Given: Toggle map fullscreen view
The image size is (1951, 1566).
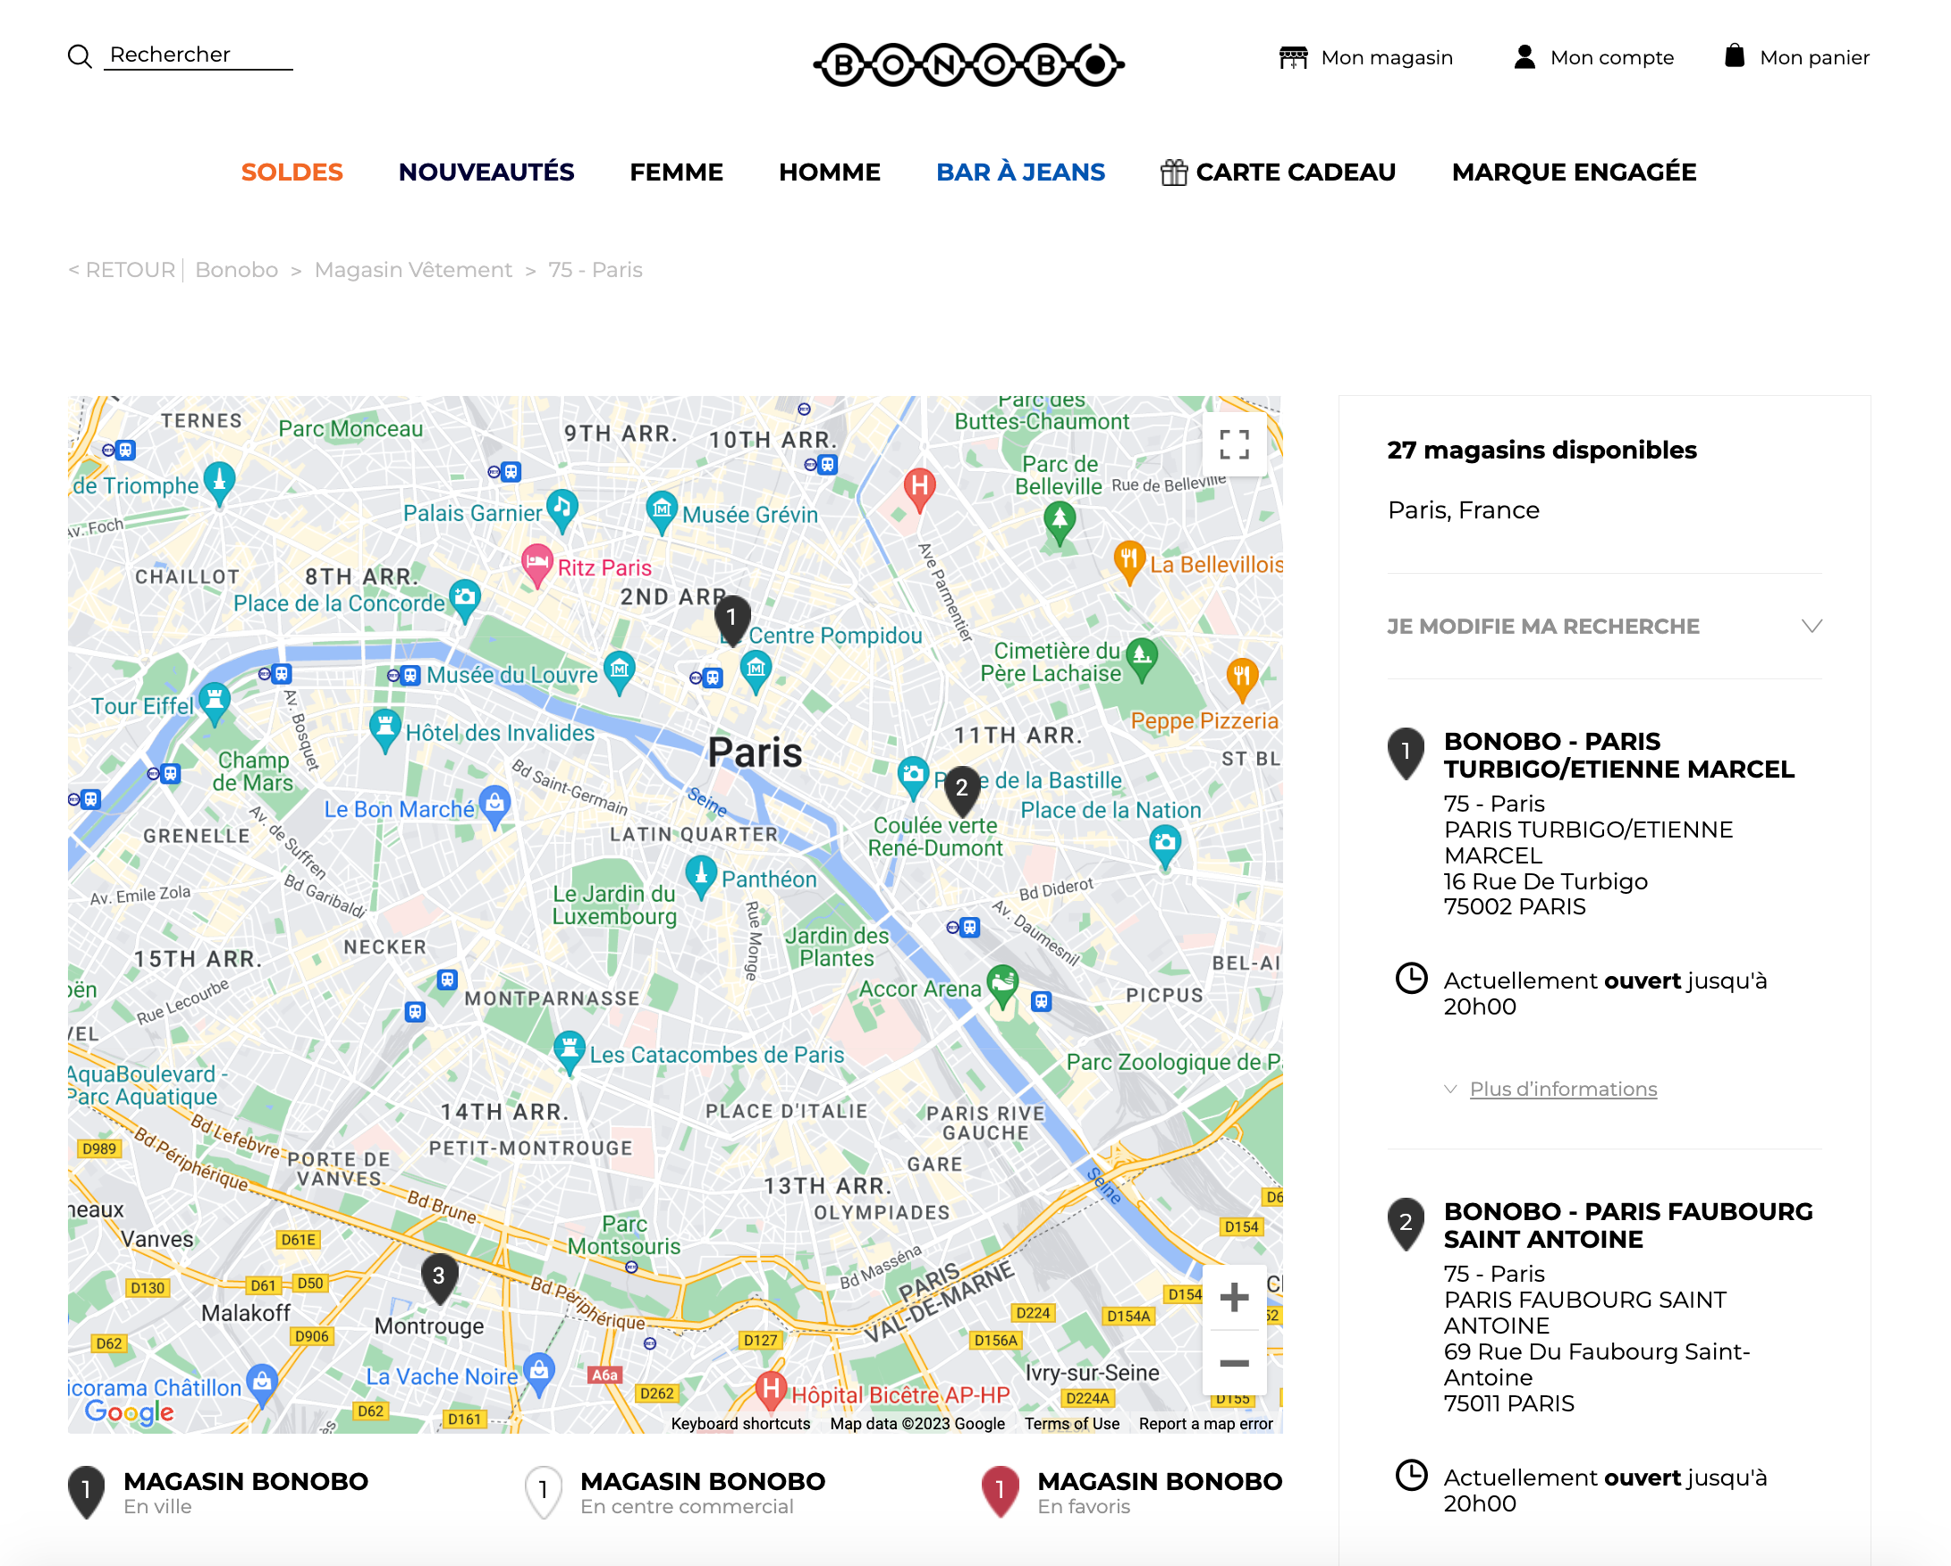Looking at the screenshot, I should [x=1233, y=444].
